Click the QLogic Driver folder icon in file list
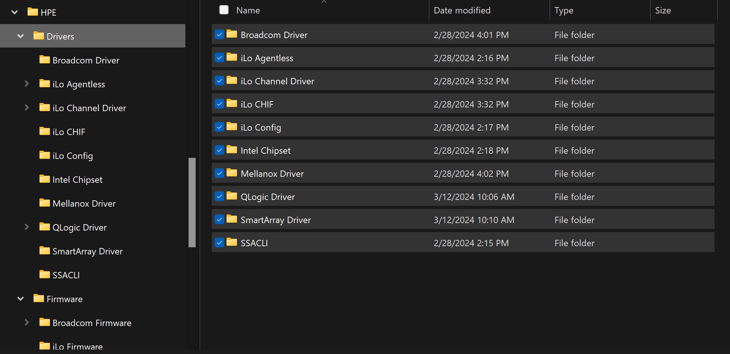The image size is (730, 354). point(232,196)
